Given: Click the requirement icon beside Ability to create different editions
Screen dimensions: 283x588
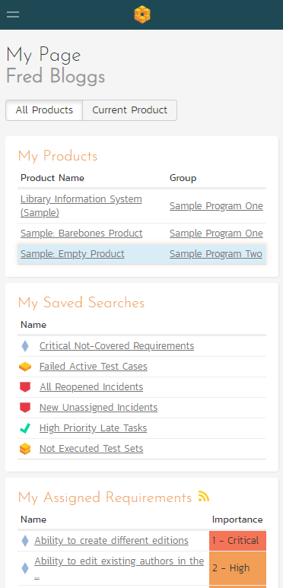Looking at the screenshot, I should 25,541.
